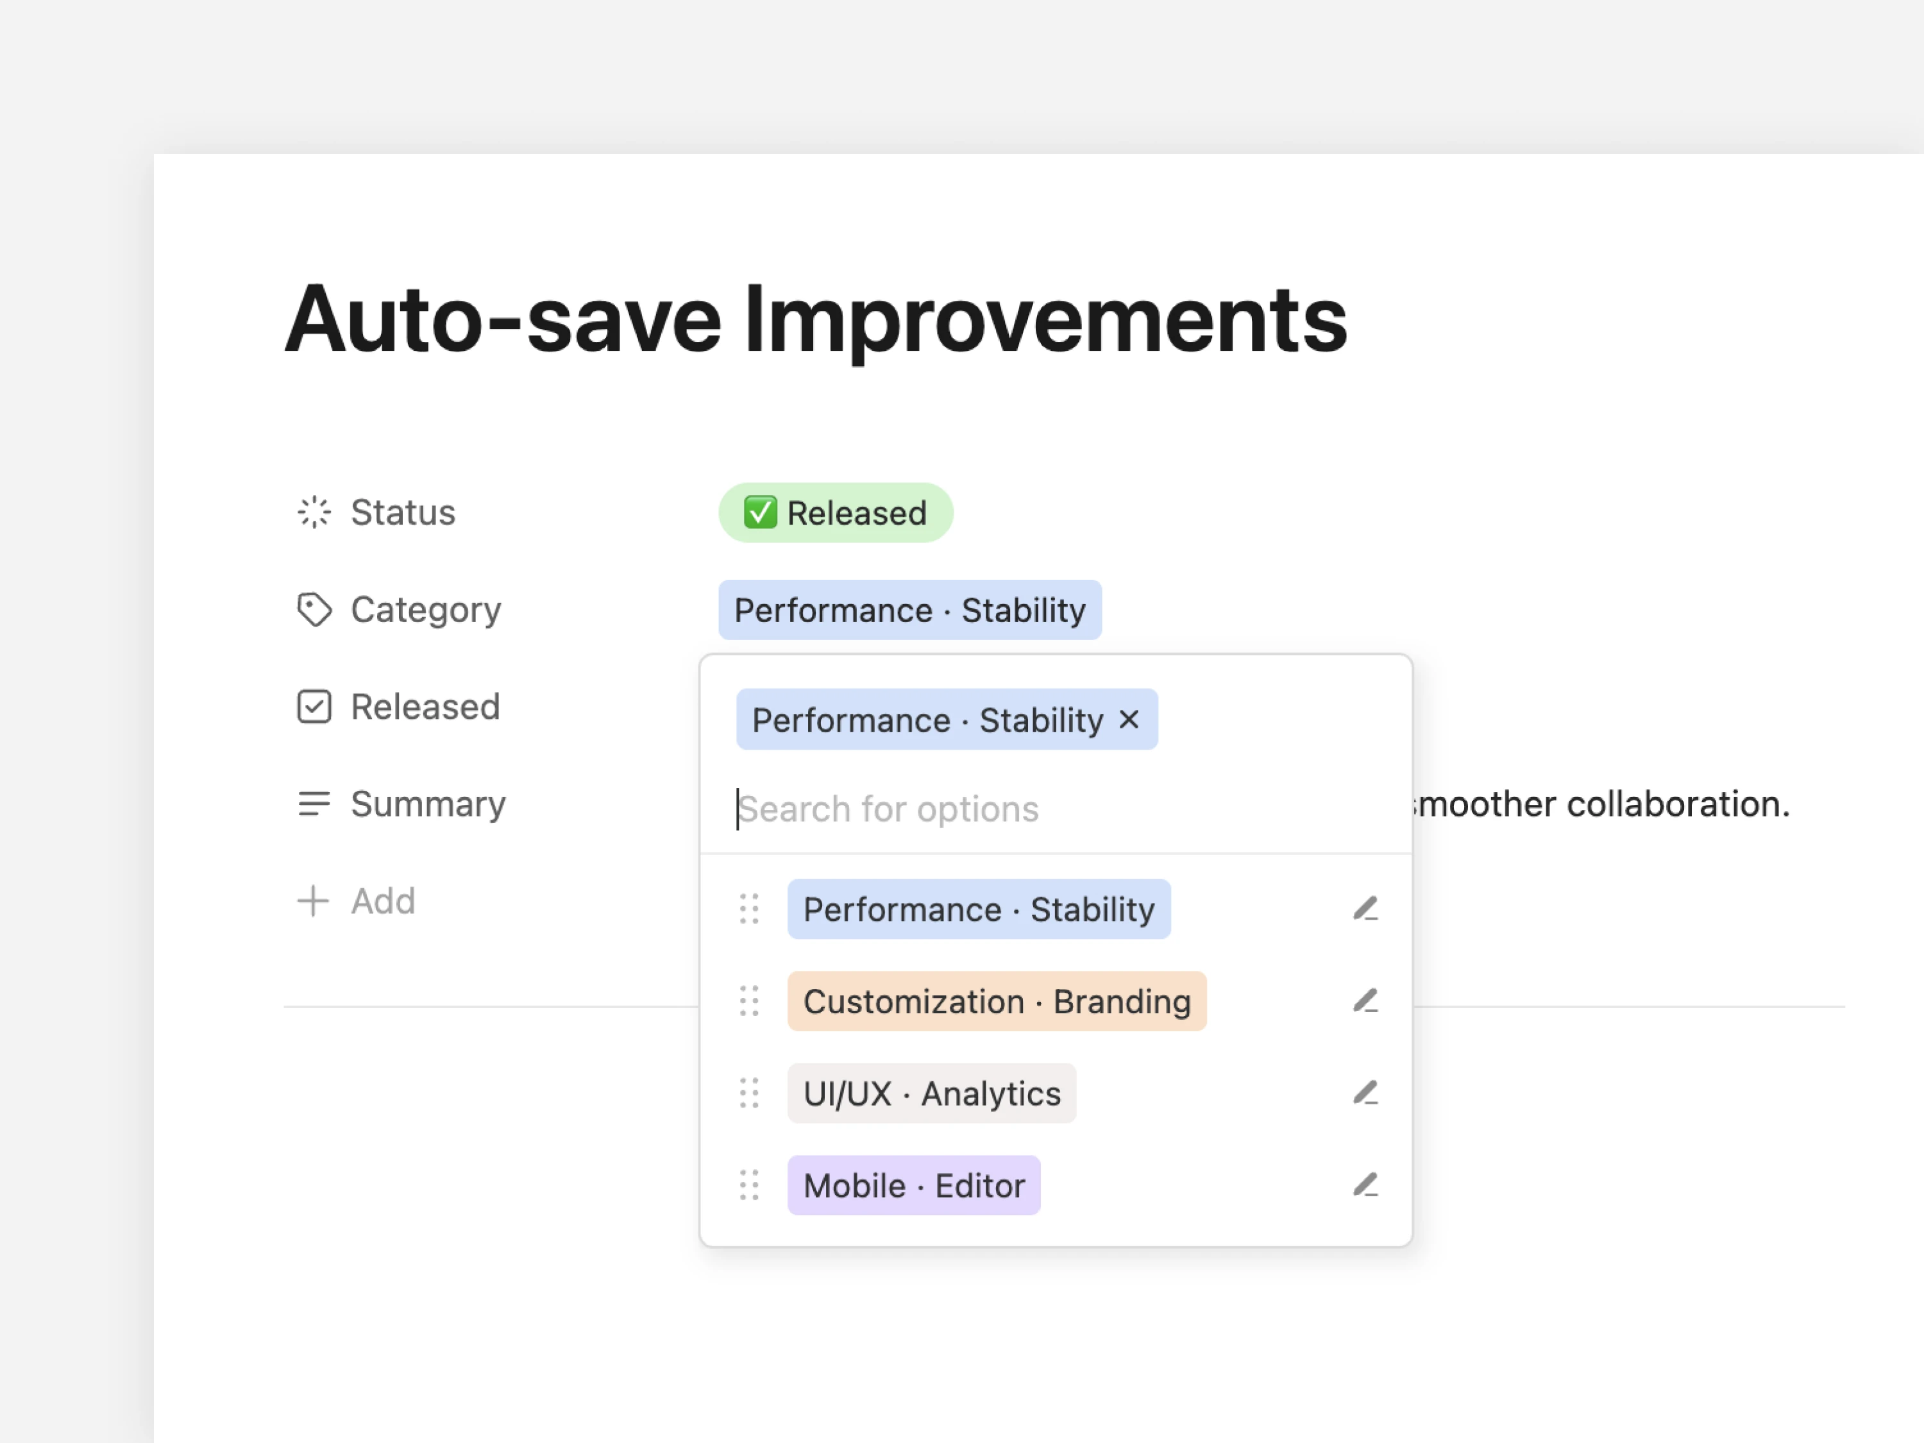
Task: Open the Status property label menu
Action: click(x=402, y=513)
